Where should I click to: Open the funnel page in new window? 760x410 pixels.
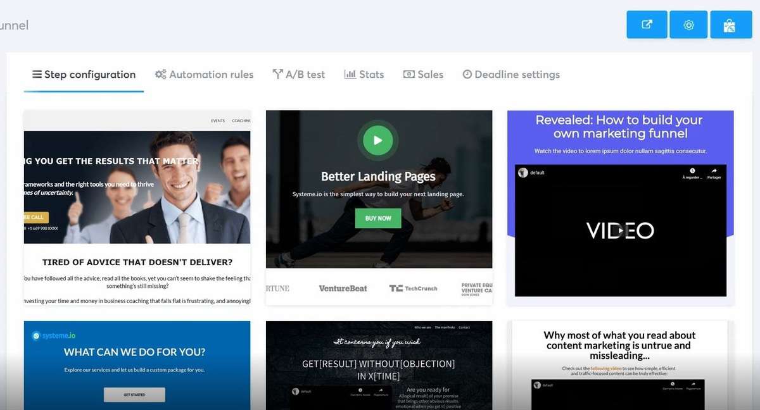[647, 25]
